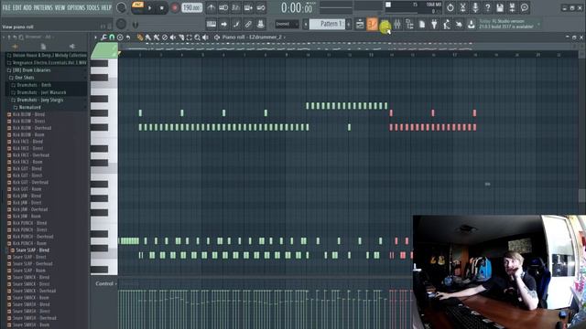The height and width of the screenshot is (329, 586).
Task: Select the piano roll slice tool
Action: (x=181, y=37)
